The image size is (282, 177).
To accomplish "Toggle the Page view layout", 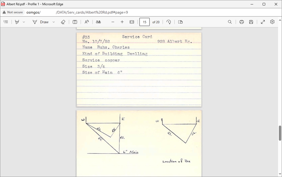I will coord(180,22).
